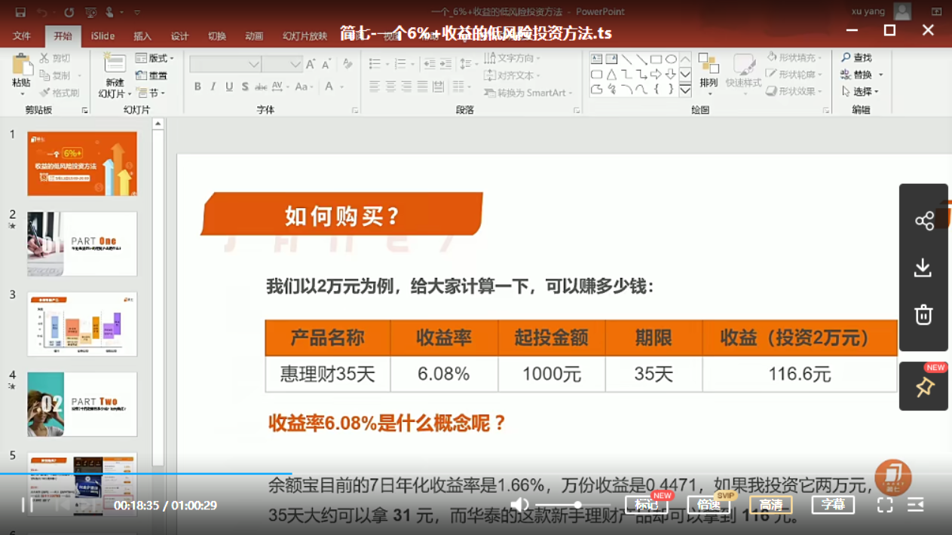Open the File (文件) tab
The height and width of the screenshot is (535, 952).
point(22,36)
